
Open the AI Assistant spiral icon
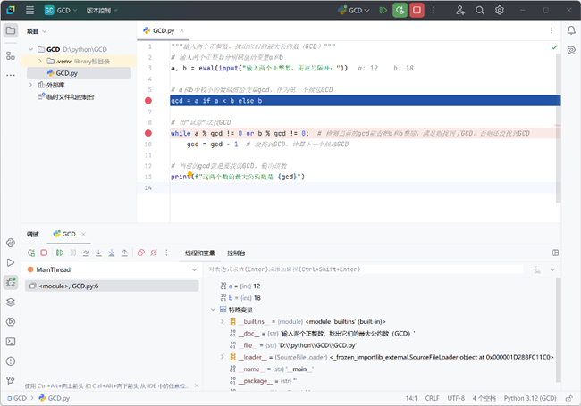click(x=571, y=50)
